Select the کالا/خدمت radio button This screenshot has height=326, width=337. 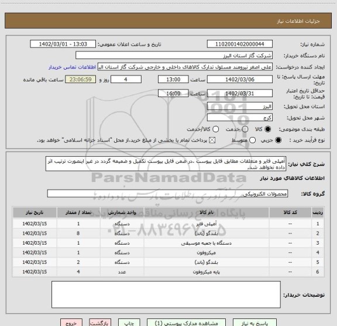[215, 129]
